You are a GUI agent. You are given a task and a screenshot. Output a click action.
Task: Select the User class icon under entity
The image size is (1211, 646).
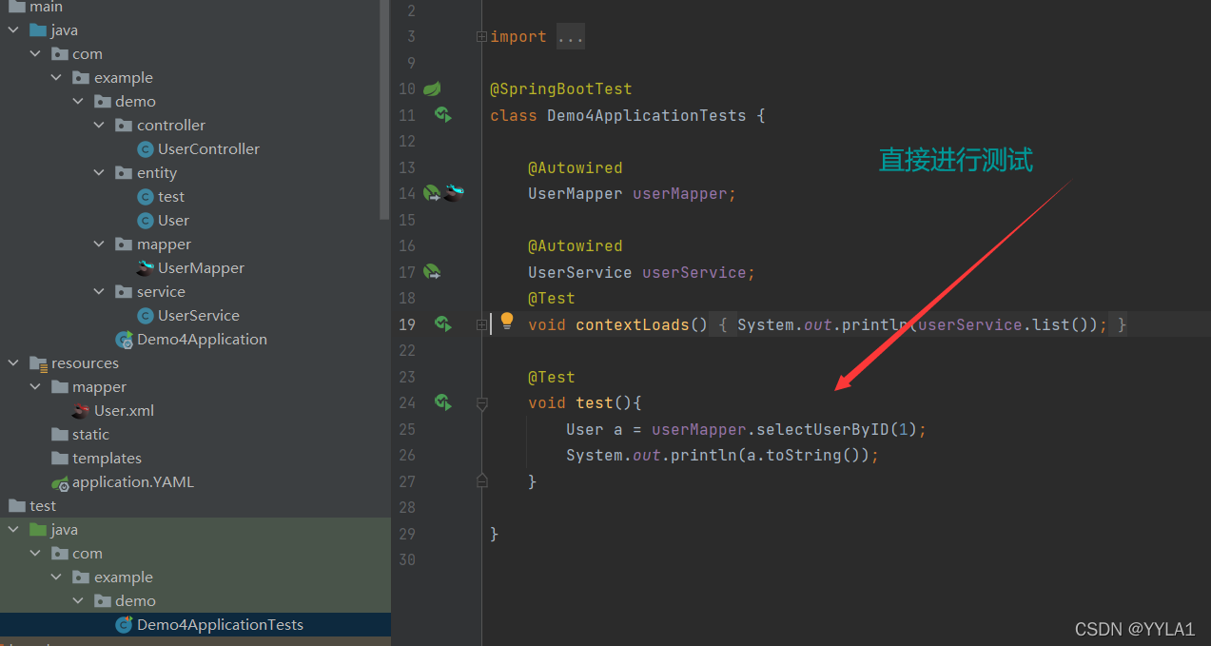[145, 221]
